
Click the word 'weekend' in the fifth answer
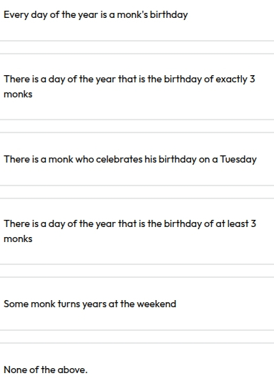point(157,304)
